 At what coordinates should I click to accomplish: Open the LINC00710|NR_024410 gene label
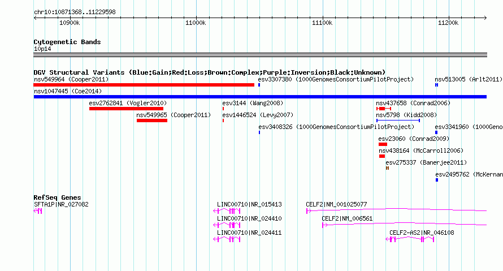[x=249, y=218]
